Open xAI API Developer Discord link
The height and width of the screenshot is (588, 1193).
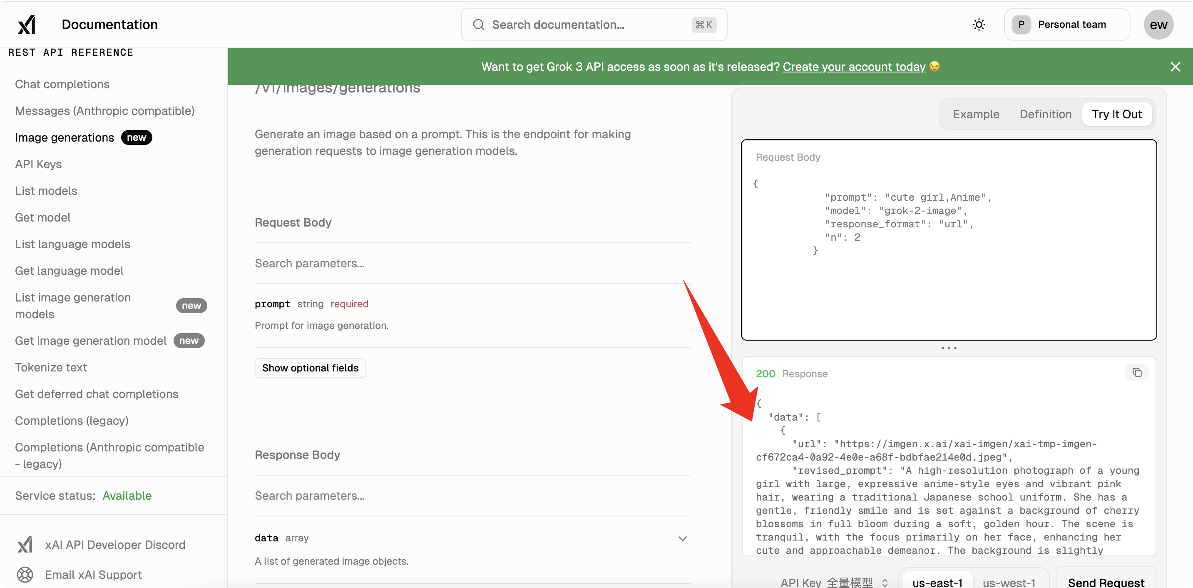[115, 544]
